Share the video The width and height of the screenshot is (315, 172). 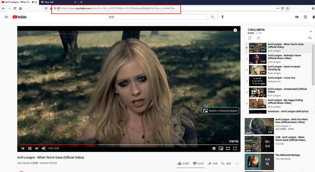point(213,164)
